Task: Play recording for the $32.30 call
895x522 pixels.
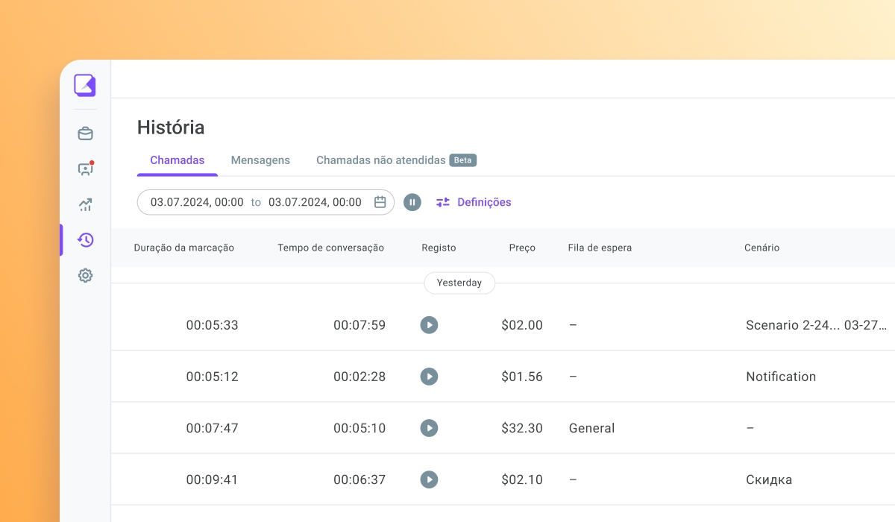Action: 429,428
